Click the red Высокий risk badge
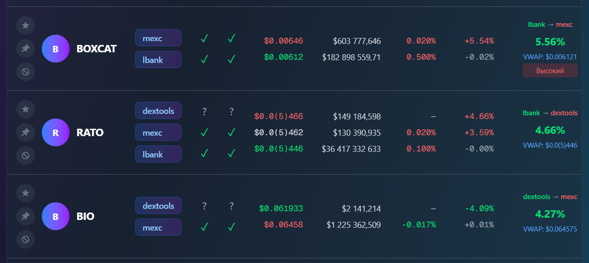 pos(550,71)
